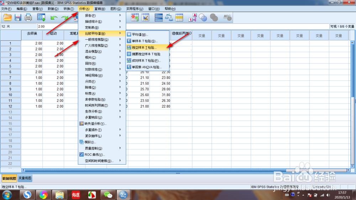Screen dimensions: 356x200
Task: Click the Insert Variable toolbar icon
Action: click(x=145, y=17)
